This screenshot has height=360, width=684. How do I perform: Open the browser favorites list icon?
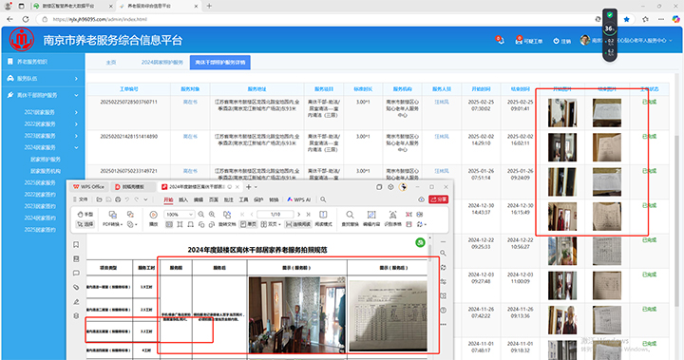coord(645,19)
